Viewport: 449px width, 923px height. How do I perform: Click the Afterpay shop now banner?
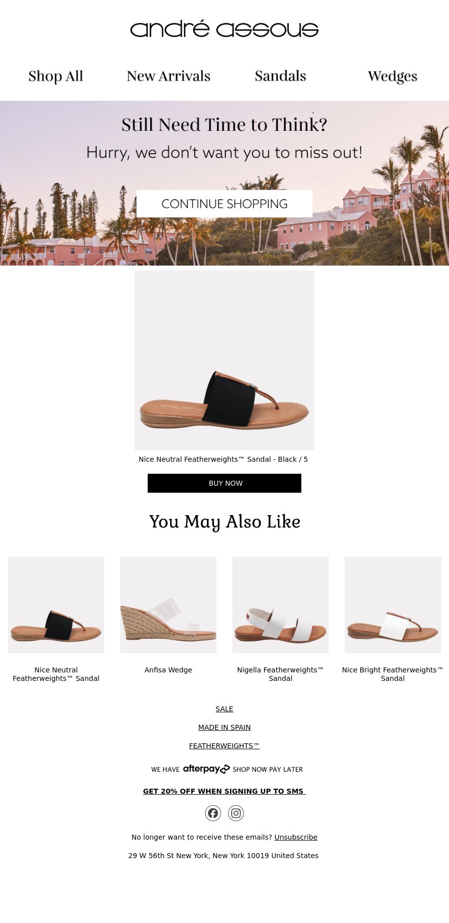click(x=227, y=769)
